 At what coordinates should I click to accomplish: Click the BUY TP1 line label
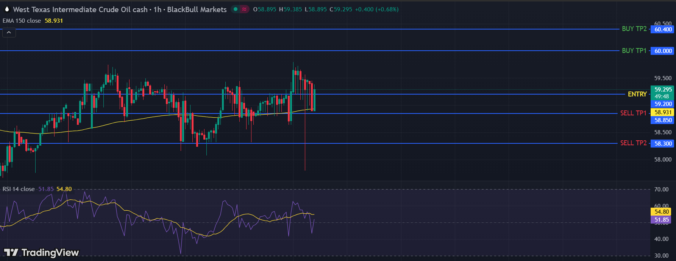click(634, 51)
